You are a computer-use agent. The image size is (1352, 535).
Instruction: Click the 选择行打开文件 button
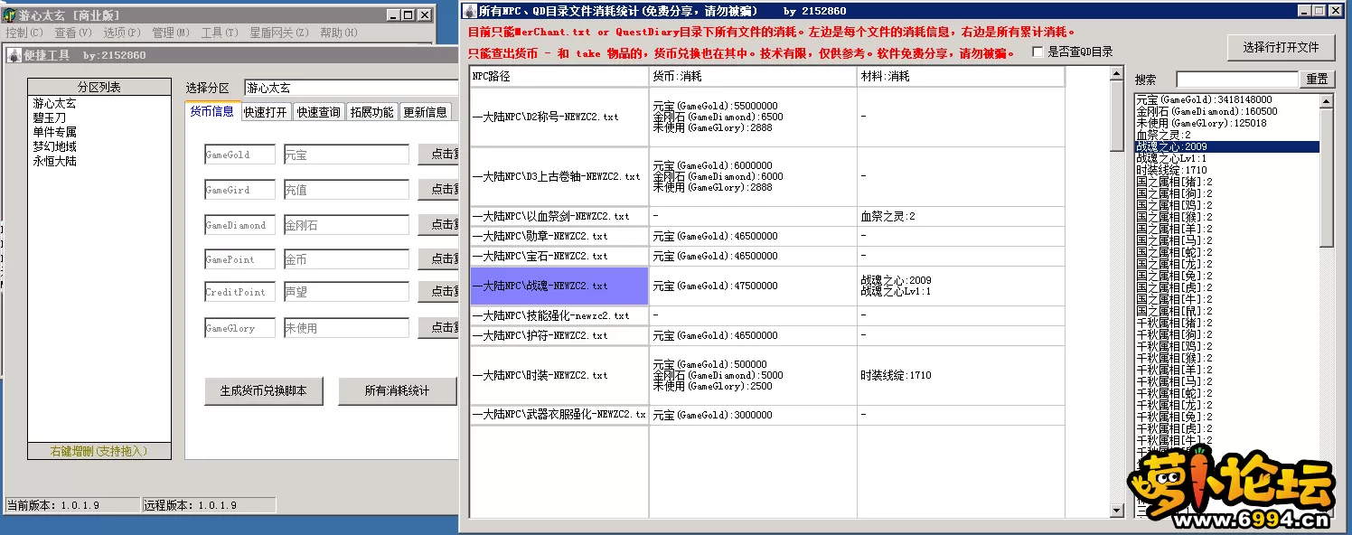pos(1281,48)
